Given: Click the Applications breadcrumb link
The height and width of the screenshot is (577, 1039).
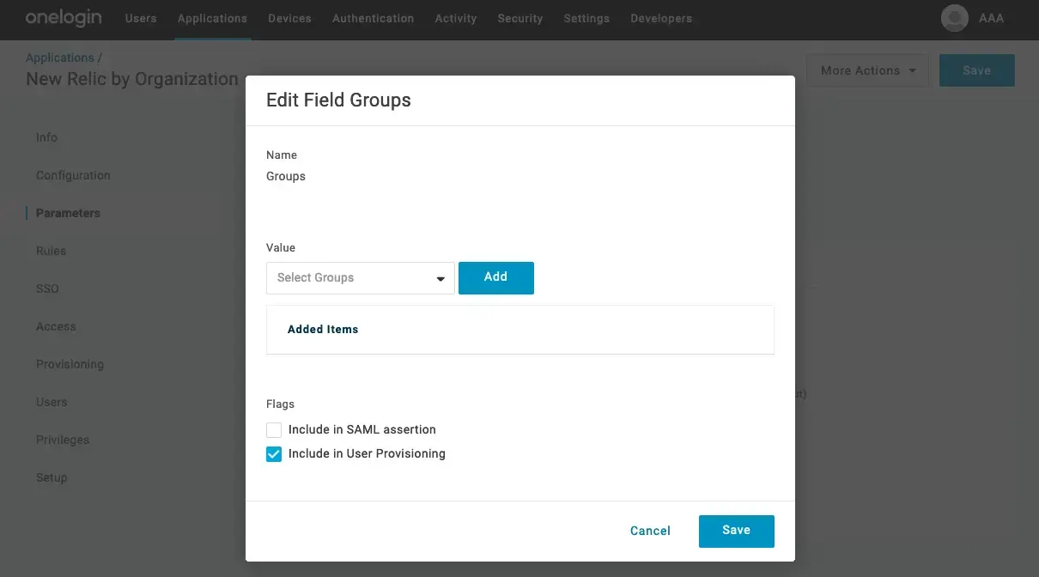Looking at the screenshot, I should 60,57.
